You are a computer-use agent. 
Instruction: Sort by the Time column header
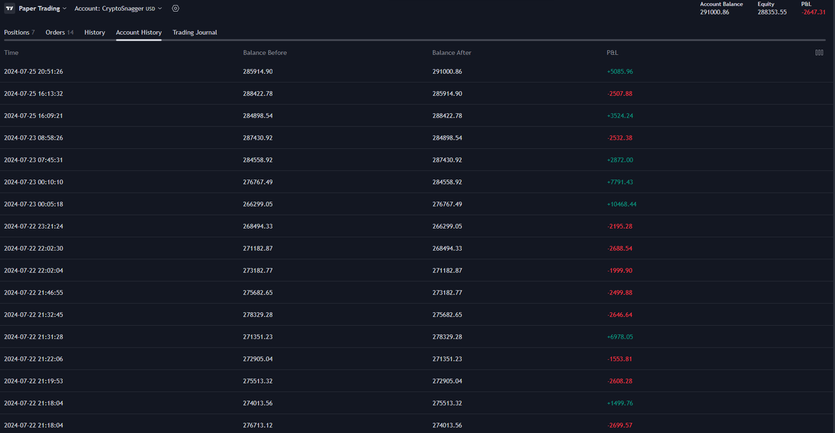click(x=11, y=53)
